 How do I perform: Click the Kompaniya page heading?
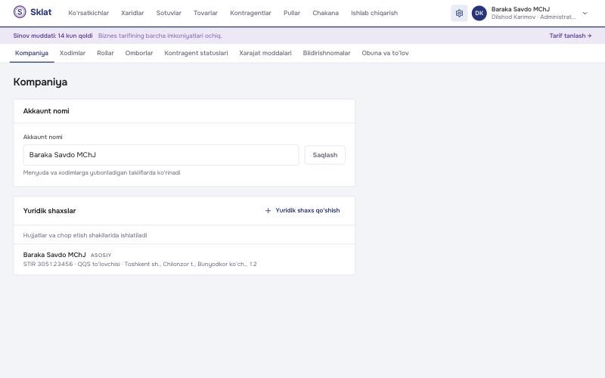click(x=40, y=82)
